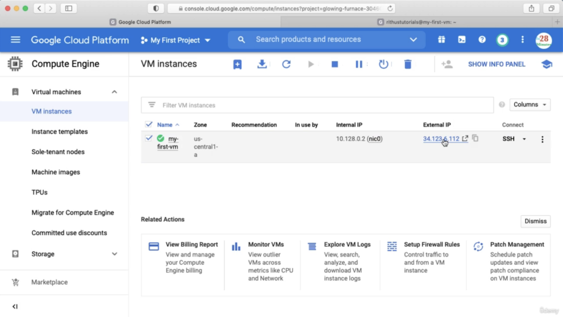The height and width of the screenshot is (317, 563).
Task: Click the Search products and resources field
Action: click(x=327, y=40)
